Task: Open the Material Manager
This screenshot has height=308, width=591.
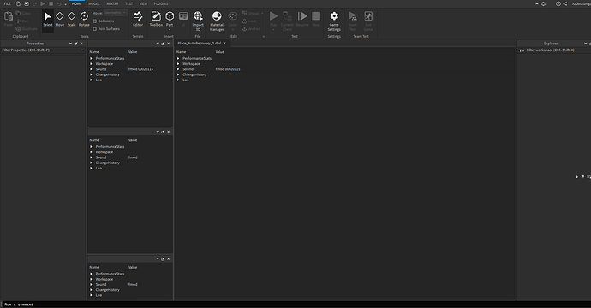Action: coord(217,21)
